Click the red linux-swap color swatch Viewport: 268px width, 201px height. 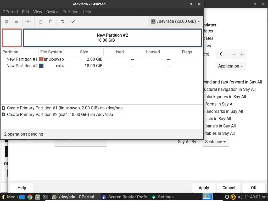point(41,59)
